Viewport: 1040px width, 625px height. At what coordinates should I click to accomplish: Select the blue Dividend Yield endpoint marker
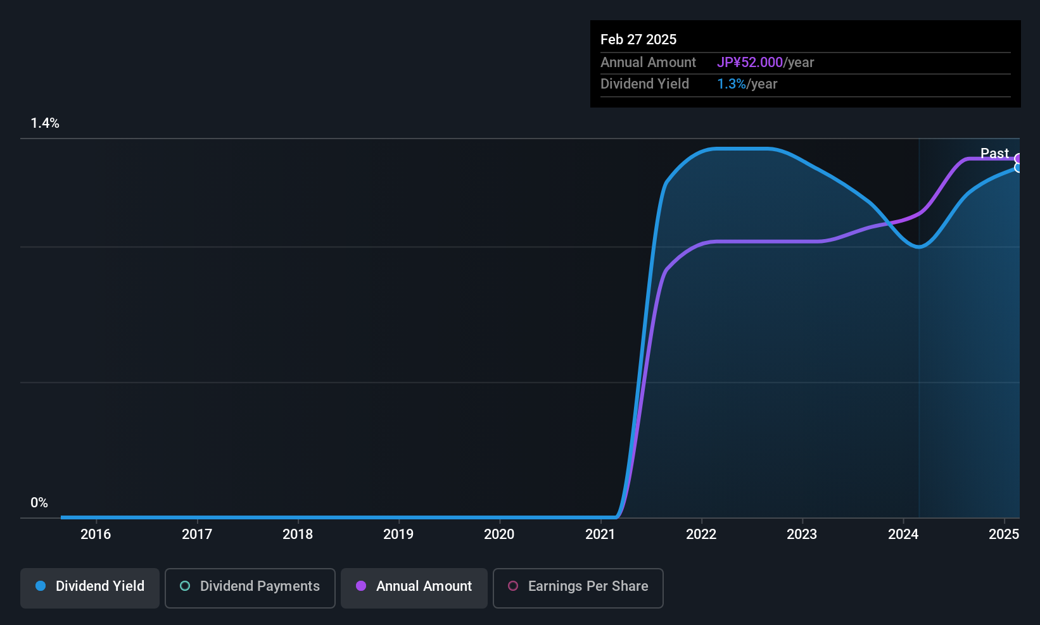tap(1018, 168)
